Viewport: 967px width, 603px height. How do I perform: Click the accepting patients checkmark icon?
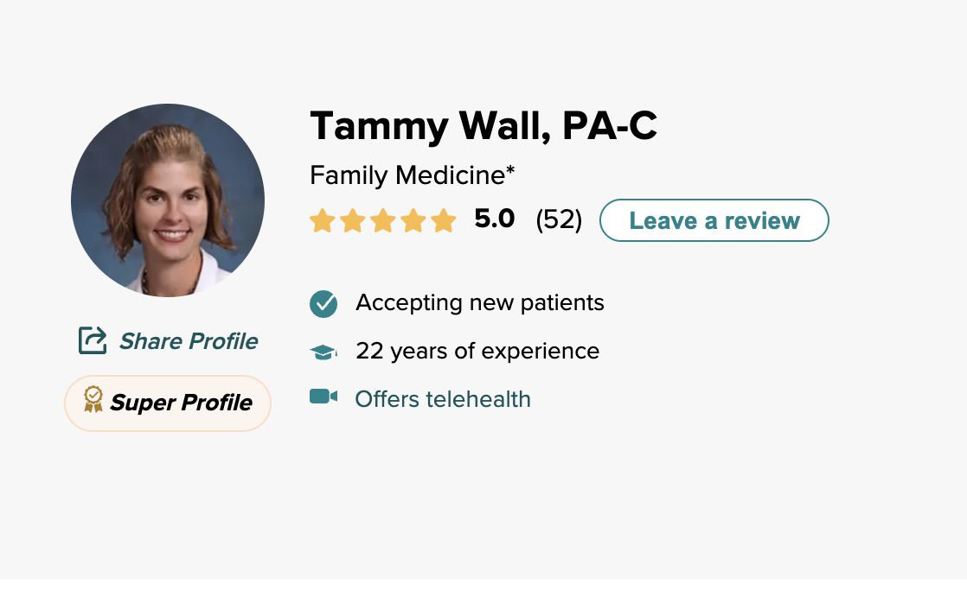click(323, 303)
